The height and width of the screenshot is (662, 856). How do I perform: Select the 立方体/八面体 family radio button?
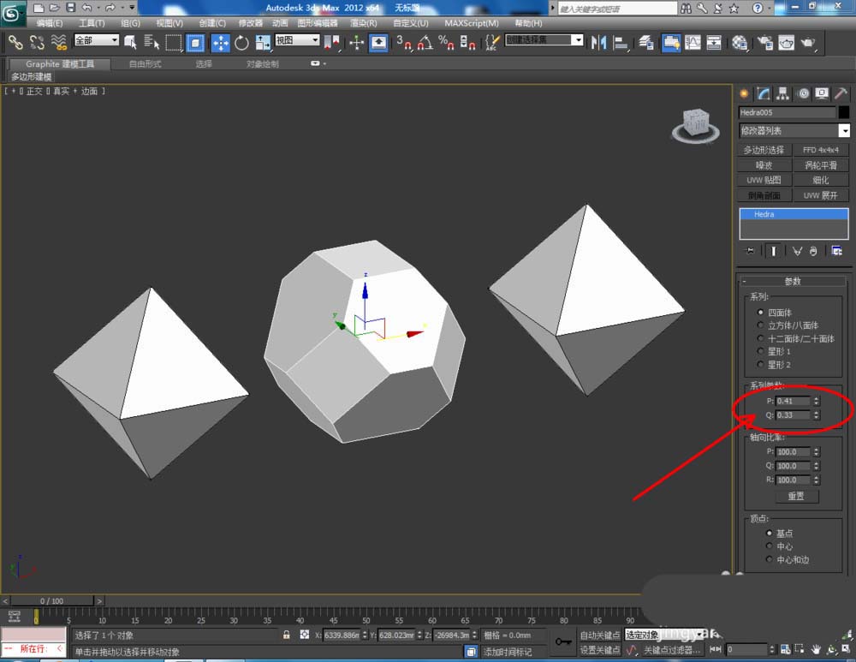pos(760,325)
